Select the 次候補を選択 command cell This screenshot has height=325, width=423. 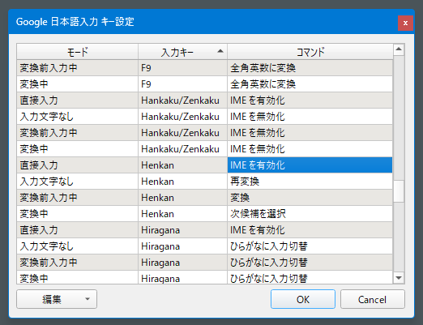coord(310,214)
